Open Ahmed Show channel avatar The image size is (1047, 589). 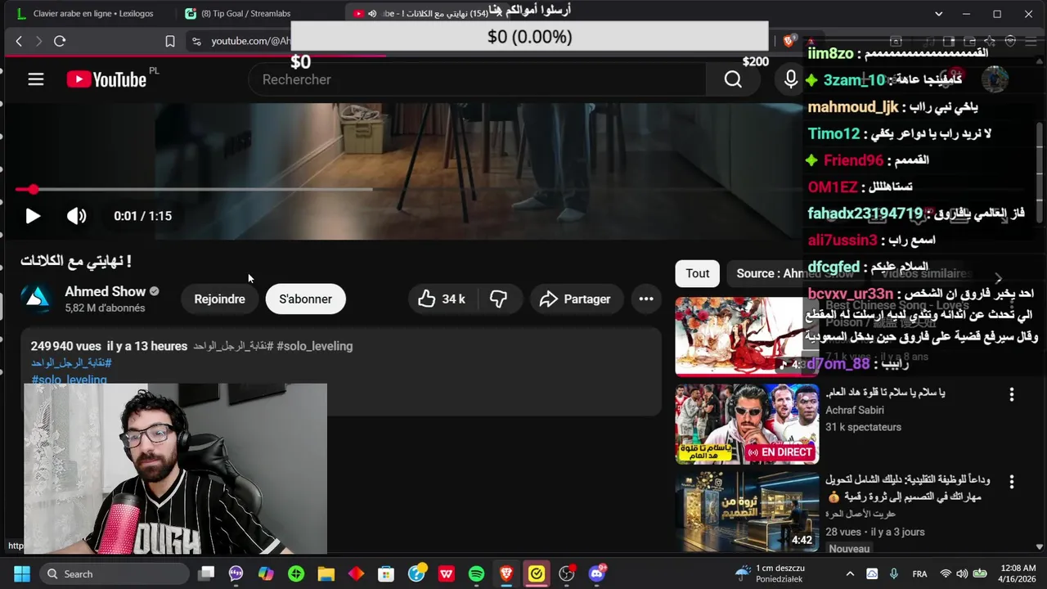[x=37, y=299]
